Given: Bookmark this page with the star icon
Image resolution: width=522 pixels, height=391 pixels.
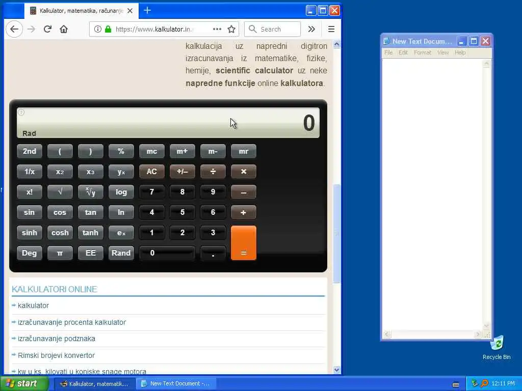Looking at the screenshot, I should click(231, 29).
